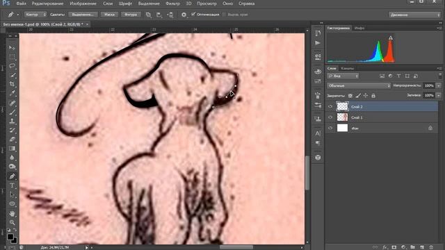
Task: Hide the Фон background layer
Action: [330, 128]
